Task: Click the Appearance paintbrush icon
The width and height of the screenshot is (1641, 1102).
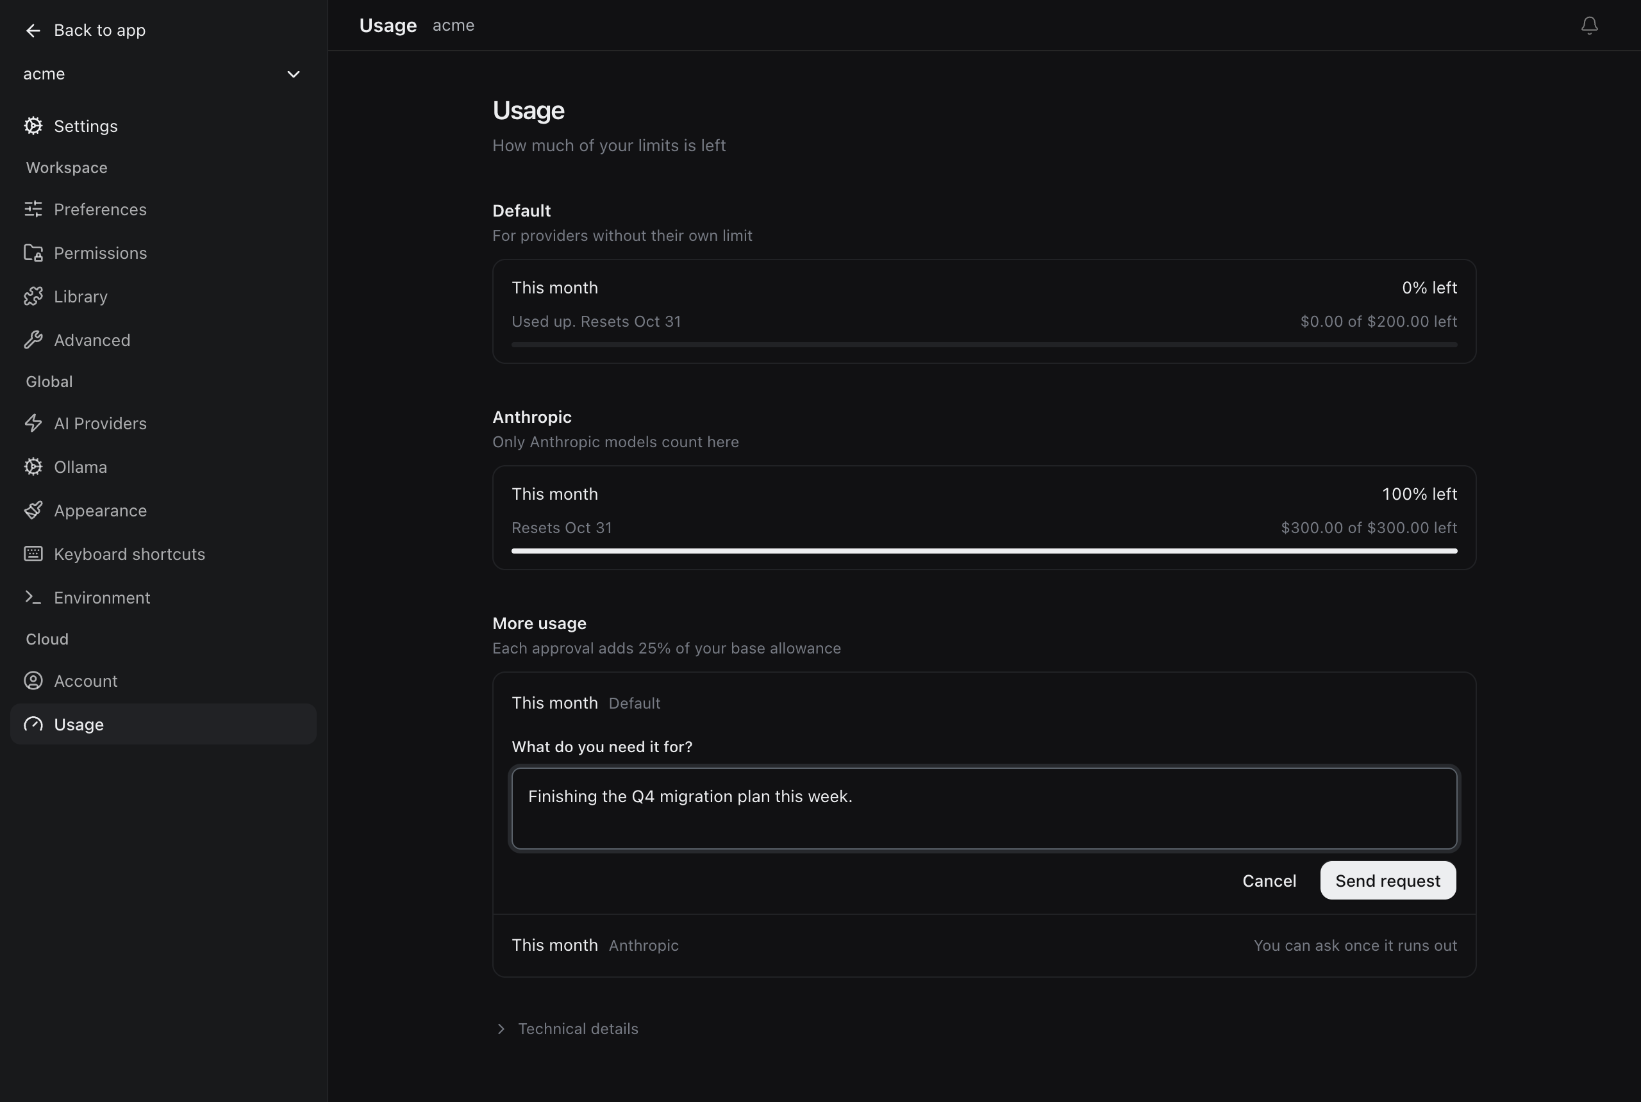Action: 33,510
